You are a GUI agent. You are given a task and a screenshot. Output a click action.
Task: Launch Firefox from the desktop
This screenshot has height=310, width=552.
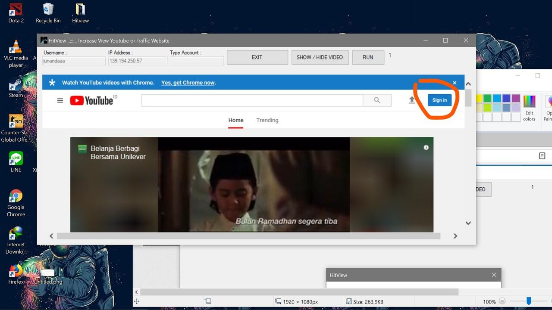point(16,274)
